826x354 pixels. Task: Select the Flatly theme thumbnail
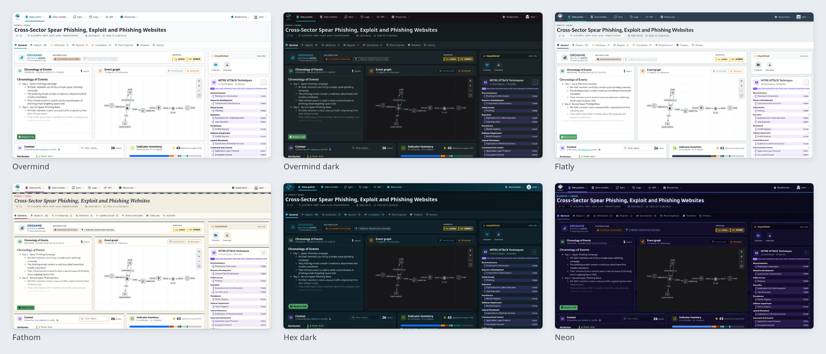click(684, 85)
